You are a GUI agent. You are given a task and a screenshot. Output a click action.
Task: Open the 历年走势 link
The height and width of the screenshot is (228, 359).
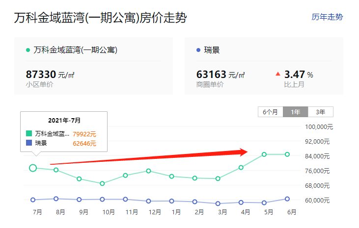click(x=327, y=17)
